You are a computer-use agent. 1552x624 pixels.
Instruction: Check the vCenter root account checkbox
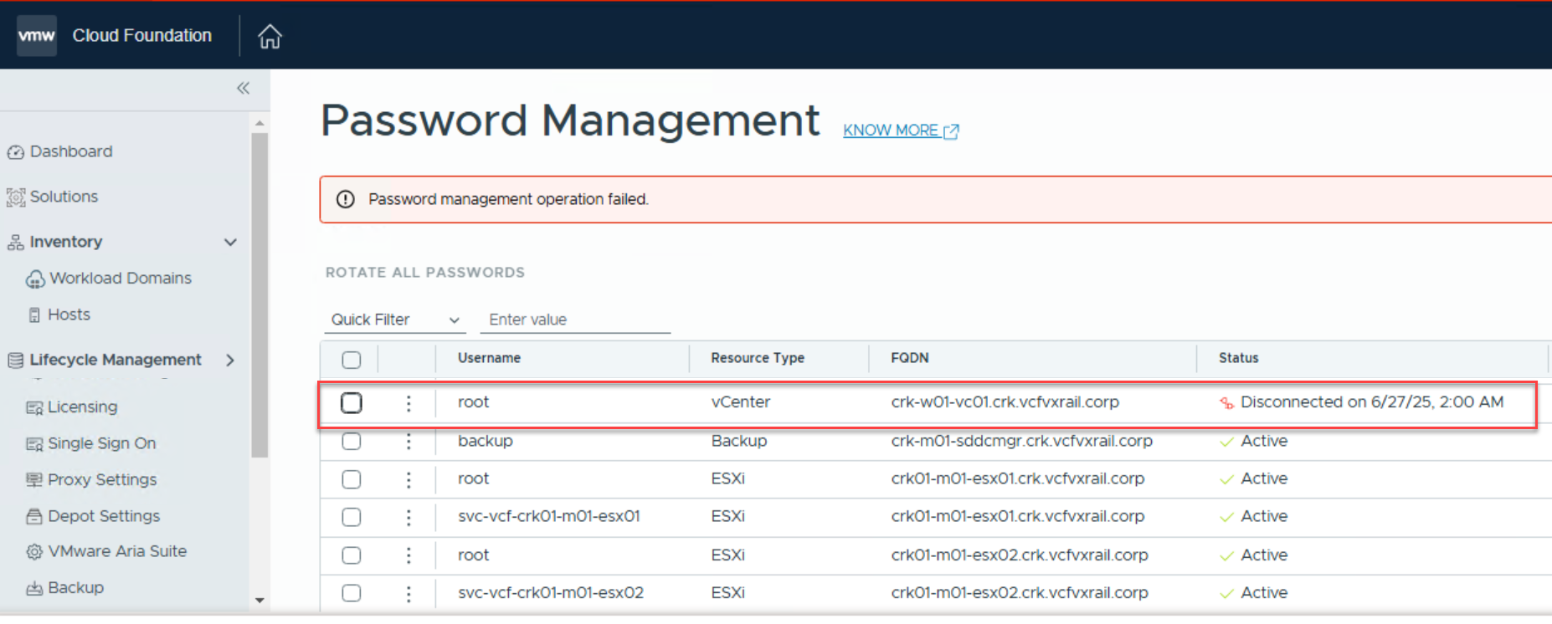click(x=352, y=403)
